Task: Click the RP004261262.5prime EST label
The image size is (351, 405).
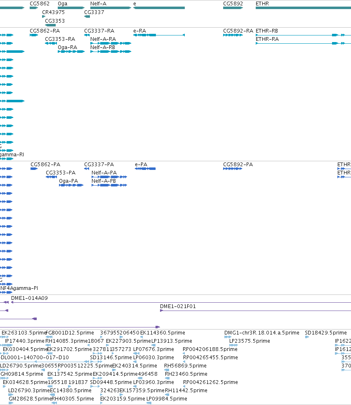Action: click(210, 382)
